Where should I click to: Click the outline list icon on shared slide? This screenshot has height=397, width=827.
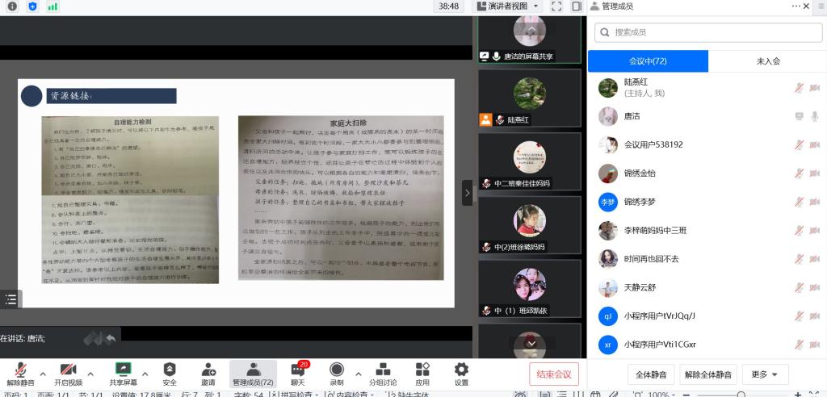[10, 299]
